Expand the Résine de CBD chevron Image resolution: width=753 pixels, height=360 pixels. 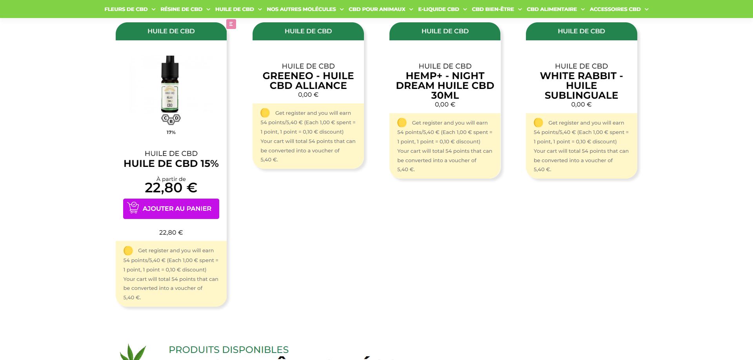pyautogui.click(x=208, y=9)
